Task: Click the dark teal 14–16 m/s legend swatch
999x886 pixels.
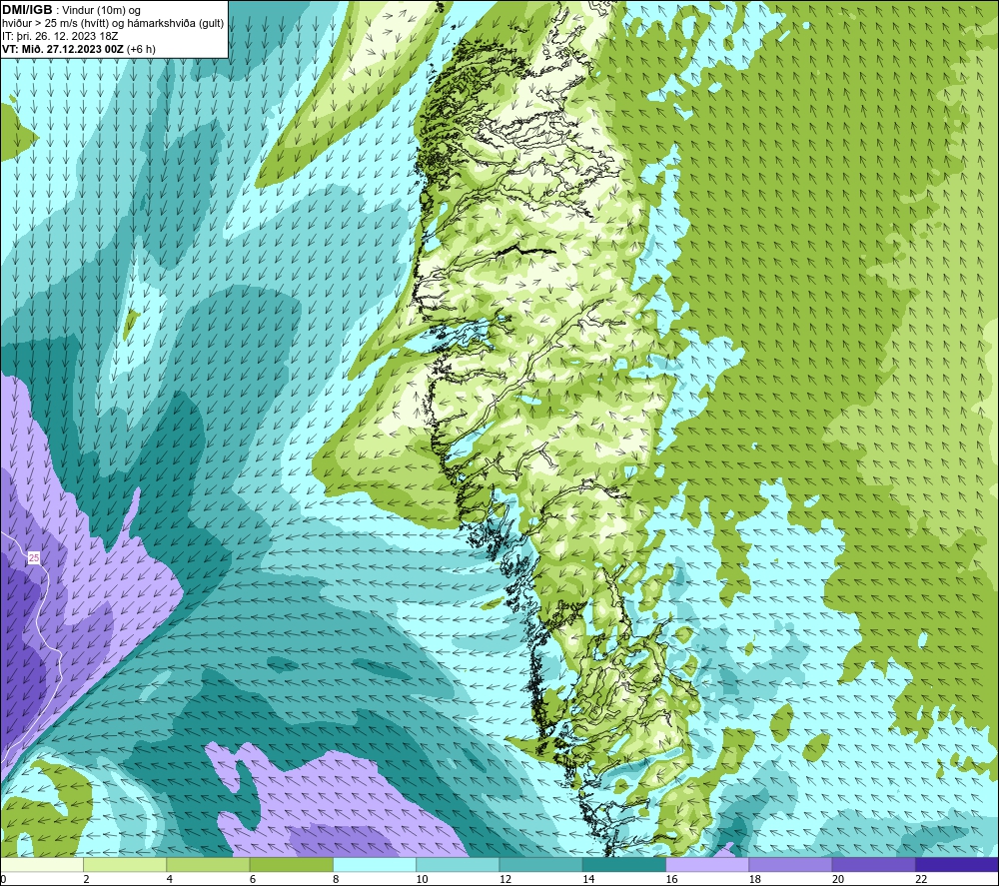Action: [x=623, y=864]
